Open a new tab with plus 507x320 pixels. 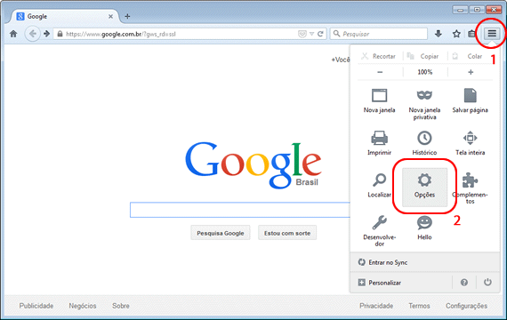click(x=127, y=16)
